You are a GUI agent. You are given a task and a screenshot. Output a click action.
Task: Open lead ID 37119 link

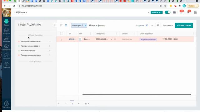[72, 39]
